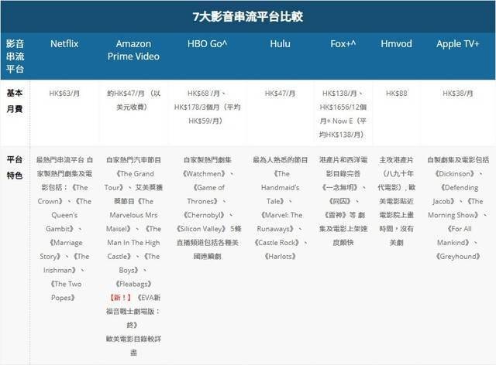Click the Hmvod column header
Viewport: 496px width, 365px height.
tap(396, 43)
